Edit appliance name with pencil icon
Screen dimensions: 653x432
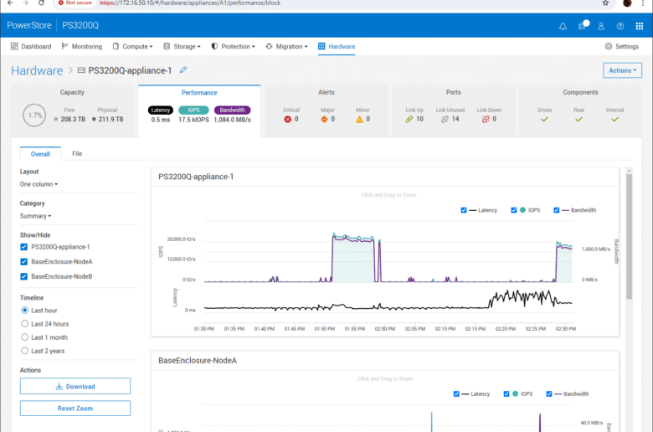click(183, 70)
